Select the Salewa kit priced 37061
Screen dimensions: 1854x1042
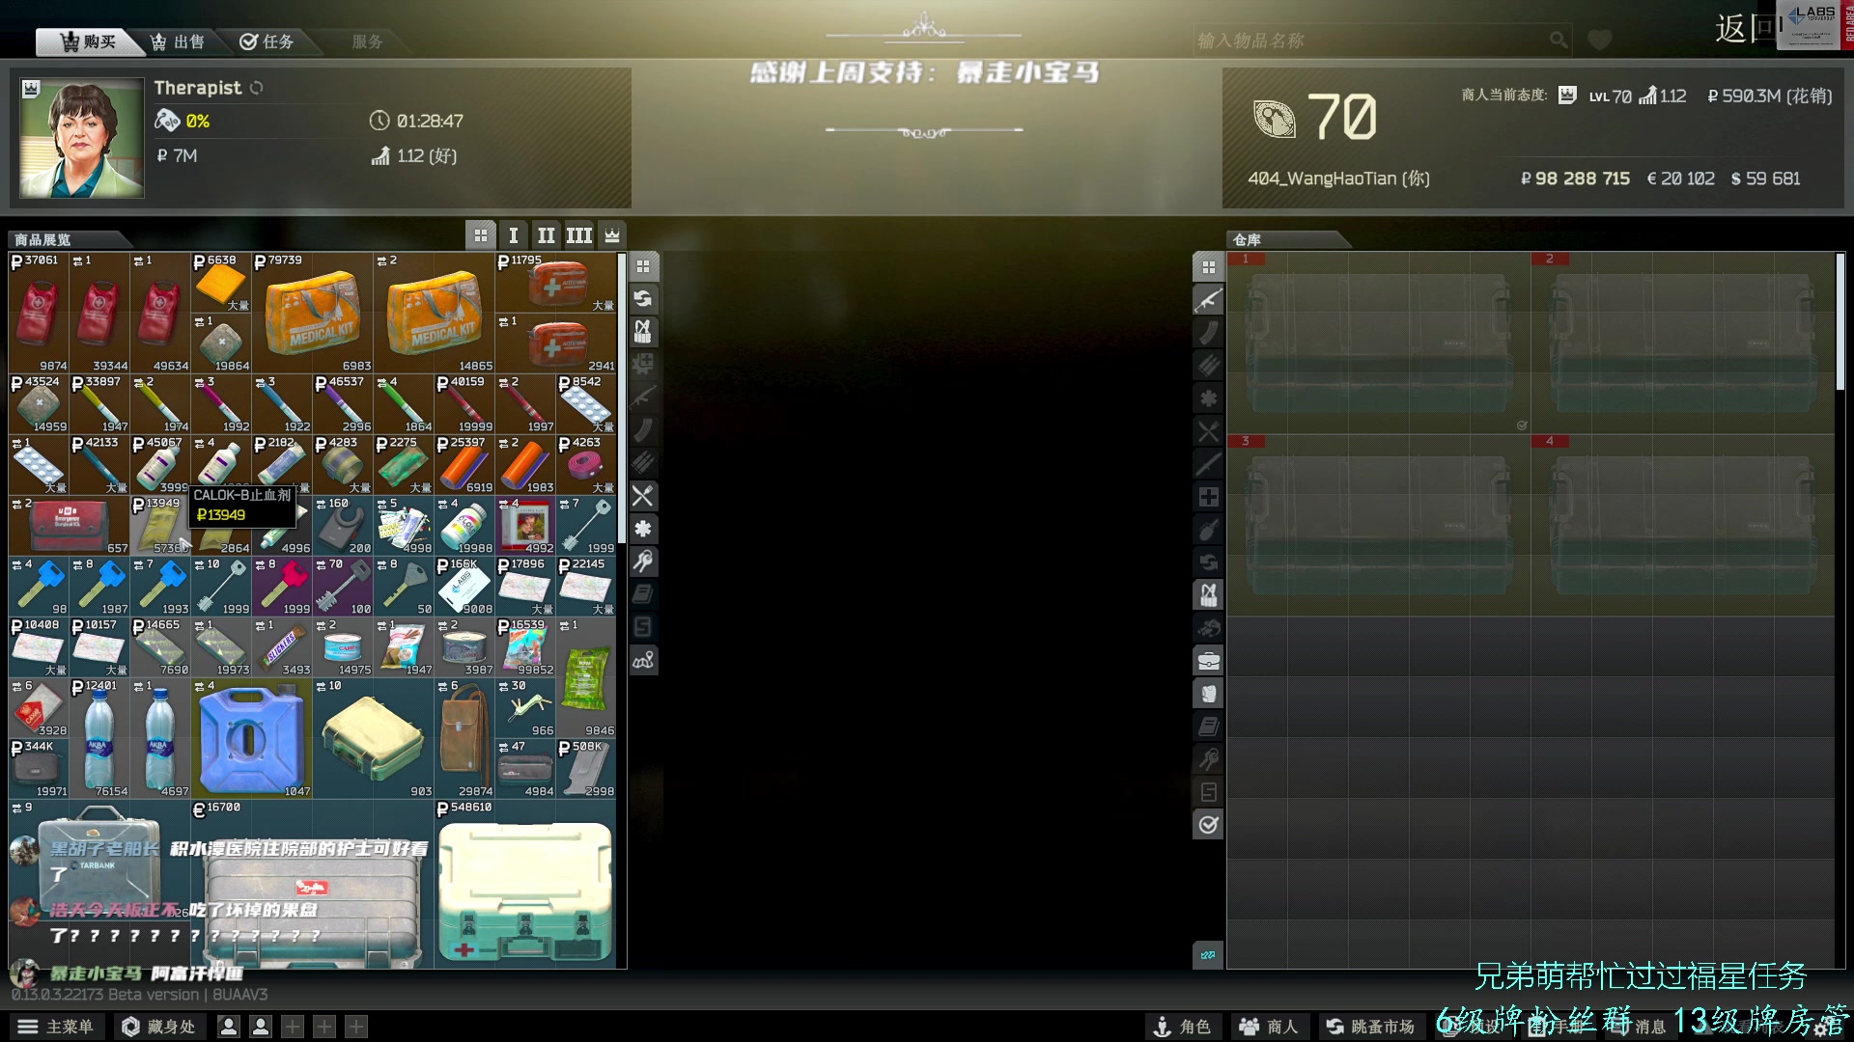tap(39, 314)
